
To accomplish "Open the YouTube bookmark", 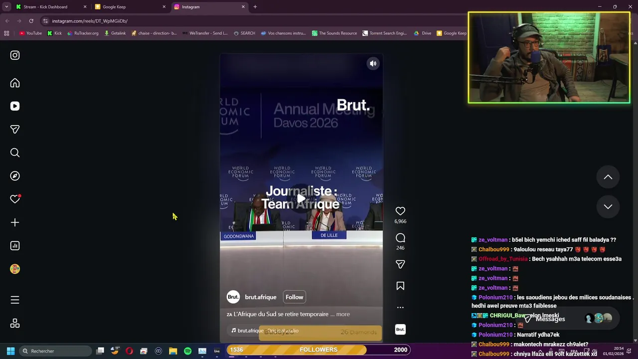I will coord(30,33).
